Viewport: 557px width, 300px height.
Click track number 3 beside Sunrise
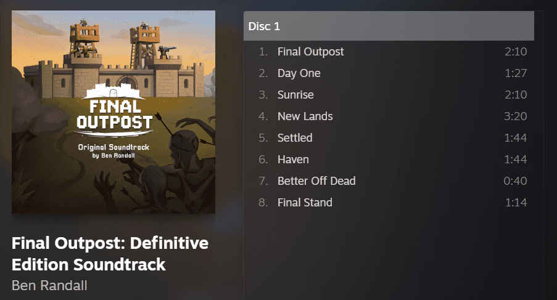click(263, 95)
